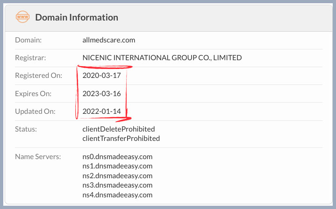Click the Registered On label
The height and width of the screenshot is (209, 336).
[x=38, y=76]
